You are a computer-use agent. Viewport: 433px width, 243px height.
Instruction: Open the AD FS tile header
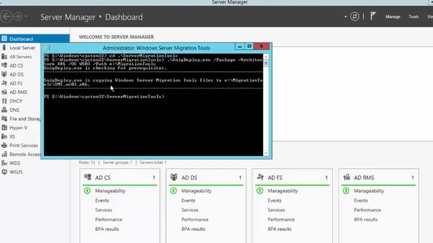(x=292, y=178)
